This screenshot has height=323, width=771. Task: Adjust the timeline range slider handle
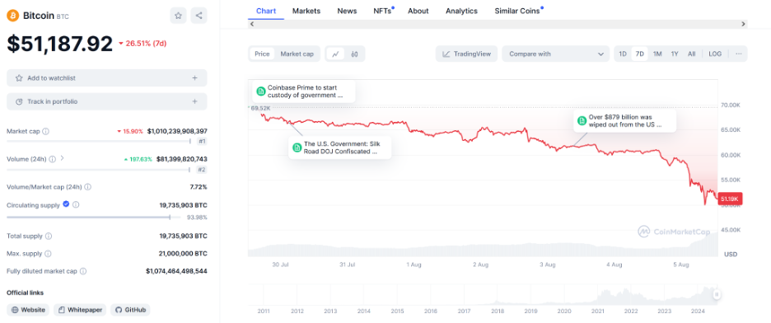tap(717, 294)
